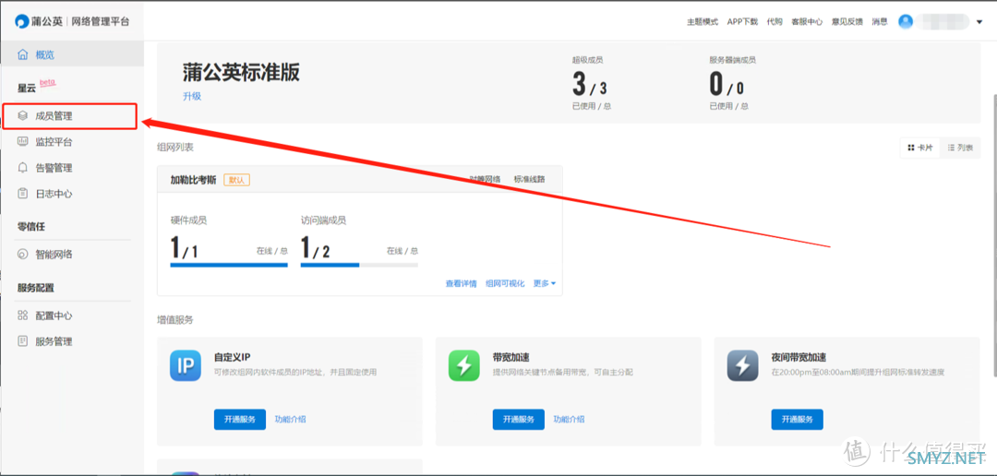Click the 蒲公英标准版 title

coord(242,73)
